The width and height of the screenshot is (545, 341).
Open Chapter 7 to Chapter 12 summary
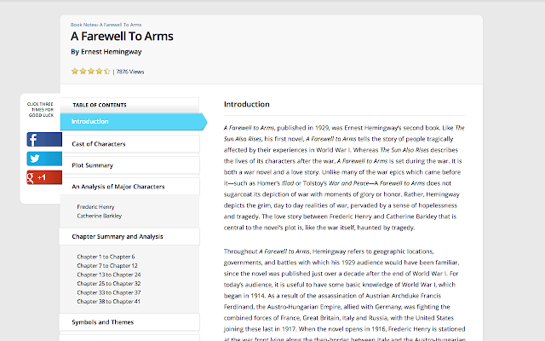pos(107,266)
